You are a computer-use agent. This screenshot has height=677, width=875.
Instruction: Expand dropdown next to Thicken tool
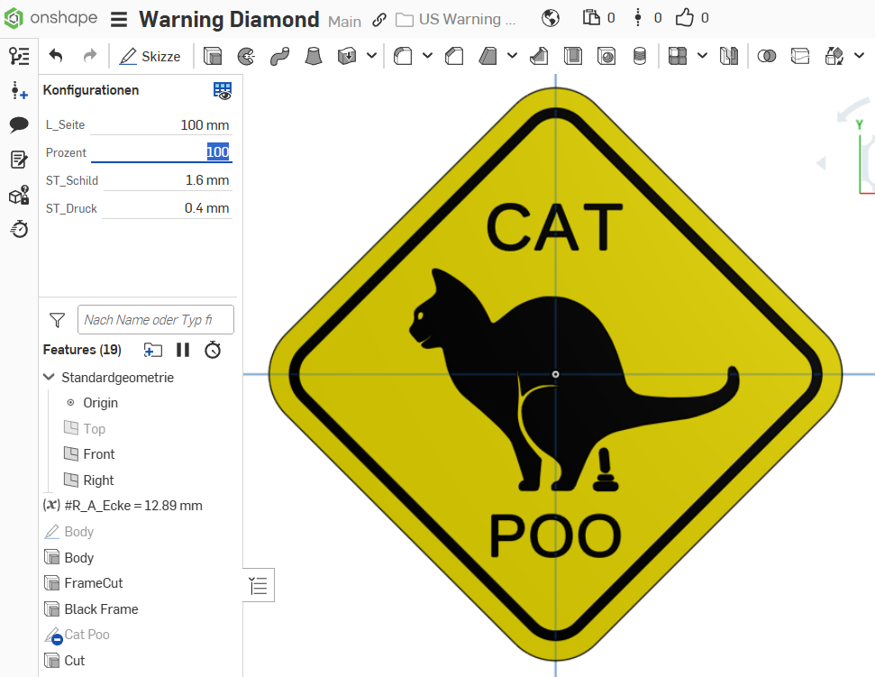pyautogui.click(x=371, y=56)
